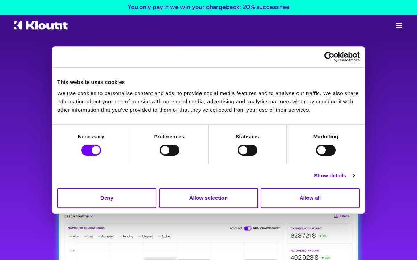
Task: Click the Kloutit logo
Action: coord(41,26)
